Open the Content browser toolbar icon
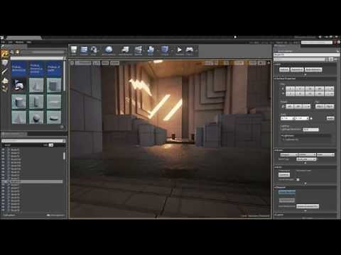This screenshot has width=341, height=255. tap(84, 50)
